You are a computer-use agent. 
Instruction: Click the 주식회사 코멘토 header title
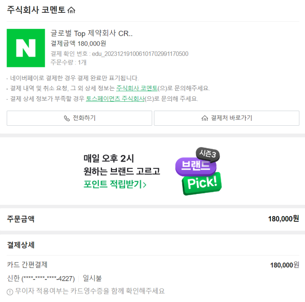click(x=36, y=10)
